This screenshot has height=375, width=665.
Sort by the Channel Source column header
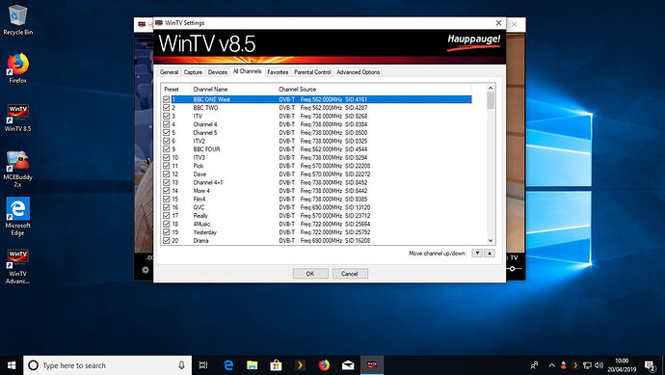click(374, 89)
